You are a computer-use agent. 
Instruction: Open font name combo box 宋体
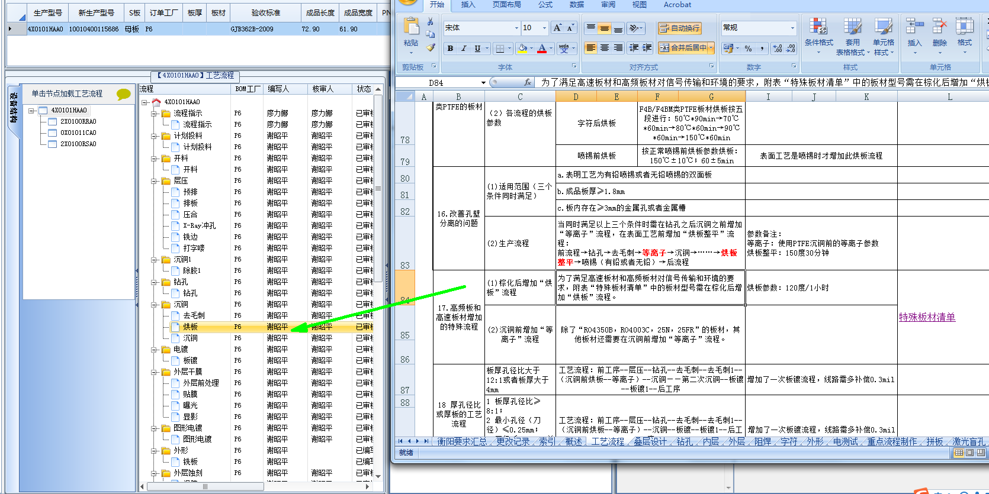click(x=482, y=28)
